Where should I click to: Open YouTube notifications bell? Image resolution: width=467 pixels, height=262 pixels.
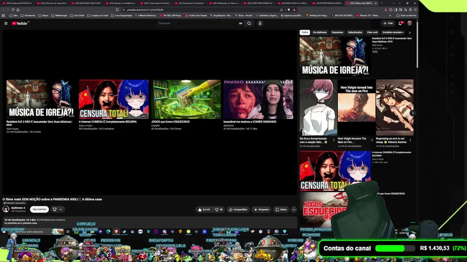[x=400, y=23]
